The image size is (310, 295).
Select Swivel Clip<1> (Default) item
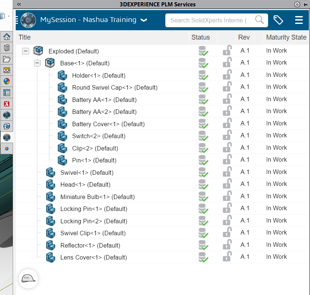tap(93, 233)
